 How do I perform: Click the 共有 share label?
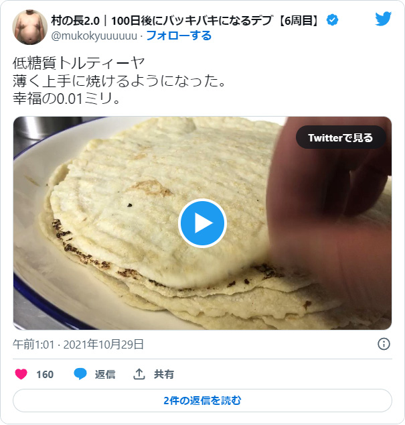tap(164, 374)
